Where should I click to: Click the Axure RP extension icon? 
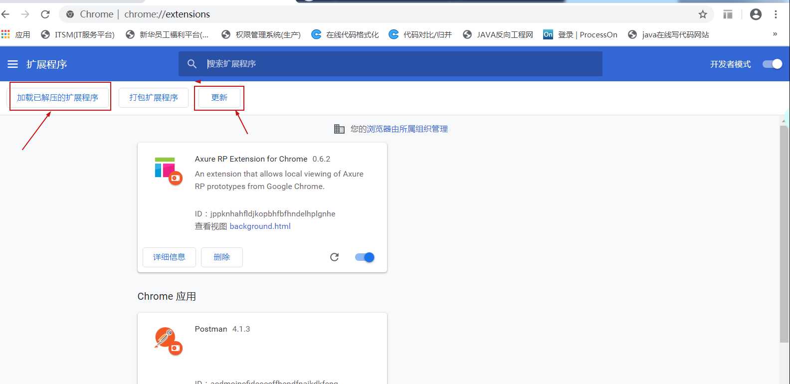168,171
